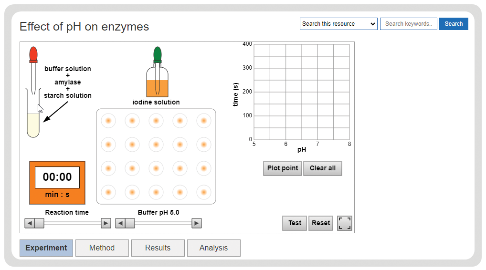
Task: Open the Results tab
Action: [158, 248]
